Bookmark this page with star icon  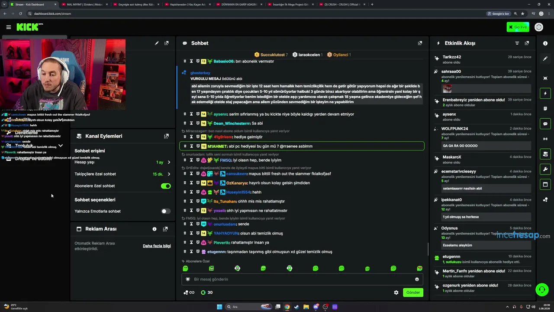(x=523, y=13)
